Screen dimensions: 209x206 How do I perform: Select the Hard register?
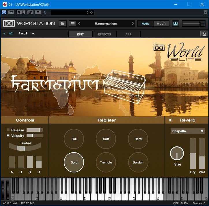(x=138, y=139)
